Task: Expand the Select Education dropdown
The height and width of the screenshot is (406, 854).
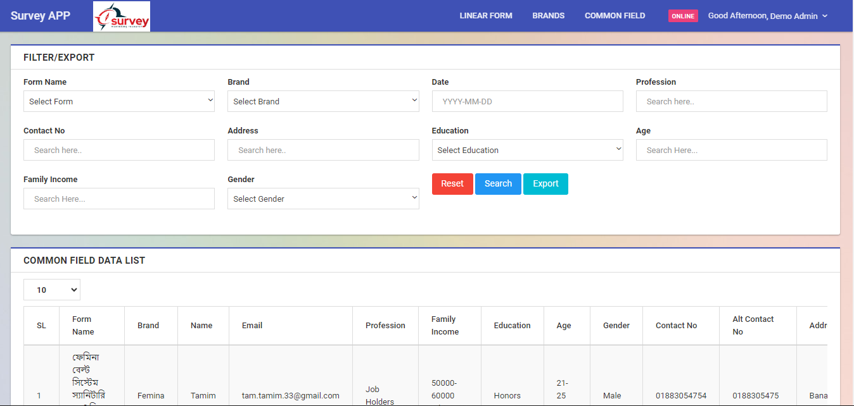Action: (x=527, y=150)
